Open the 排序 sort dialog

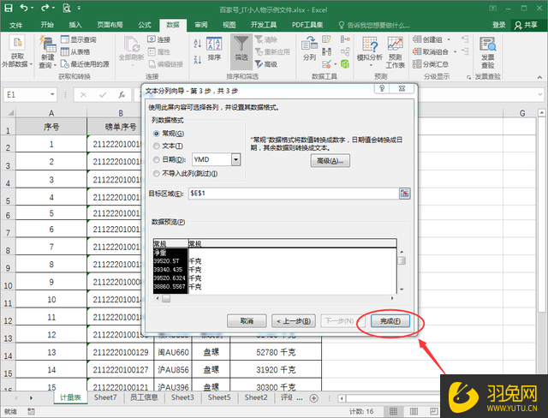coord(214,49)
